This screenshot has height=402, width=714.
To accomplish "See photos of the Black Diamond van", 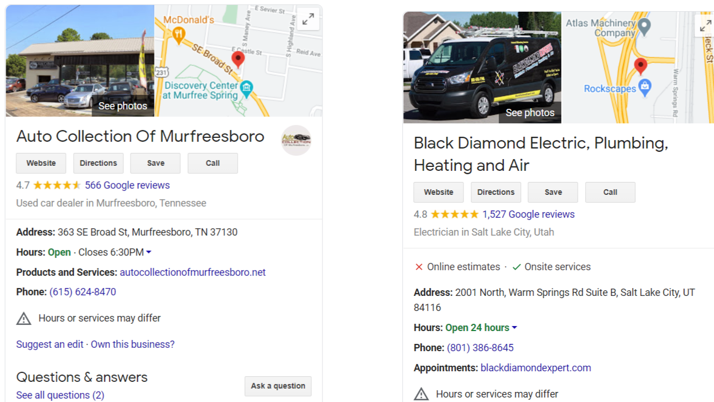I will 530,113.
